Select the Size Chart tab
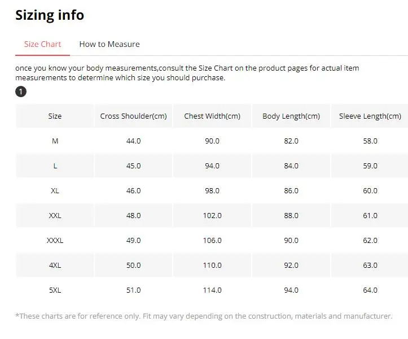Screen dimensions: 408x339 coord(43,44)
